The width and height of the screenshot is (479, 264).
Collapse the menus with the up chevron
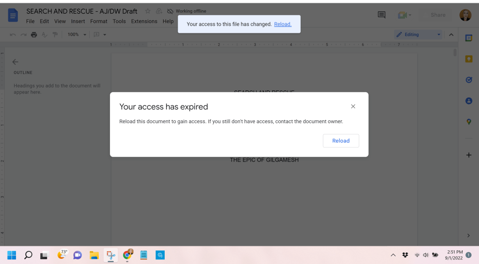coord(451,35)
